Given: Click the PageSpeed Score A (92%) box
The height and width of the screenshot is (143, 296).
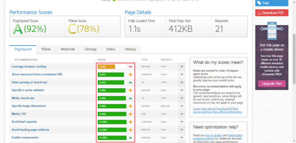Looking at the screenshot, I should (x=37, y=26).
